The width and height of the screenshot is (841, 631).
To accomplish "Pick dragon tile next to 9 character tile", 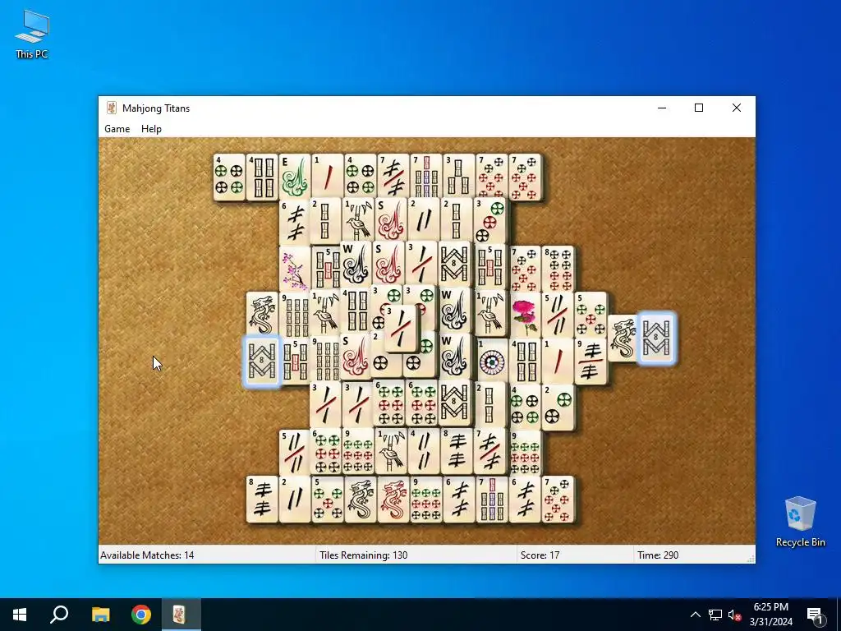I will point(623,338).
